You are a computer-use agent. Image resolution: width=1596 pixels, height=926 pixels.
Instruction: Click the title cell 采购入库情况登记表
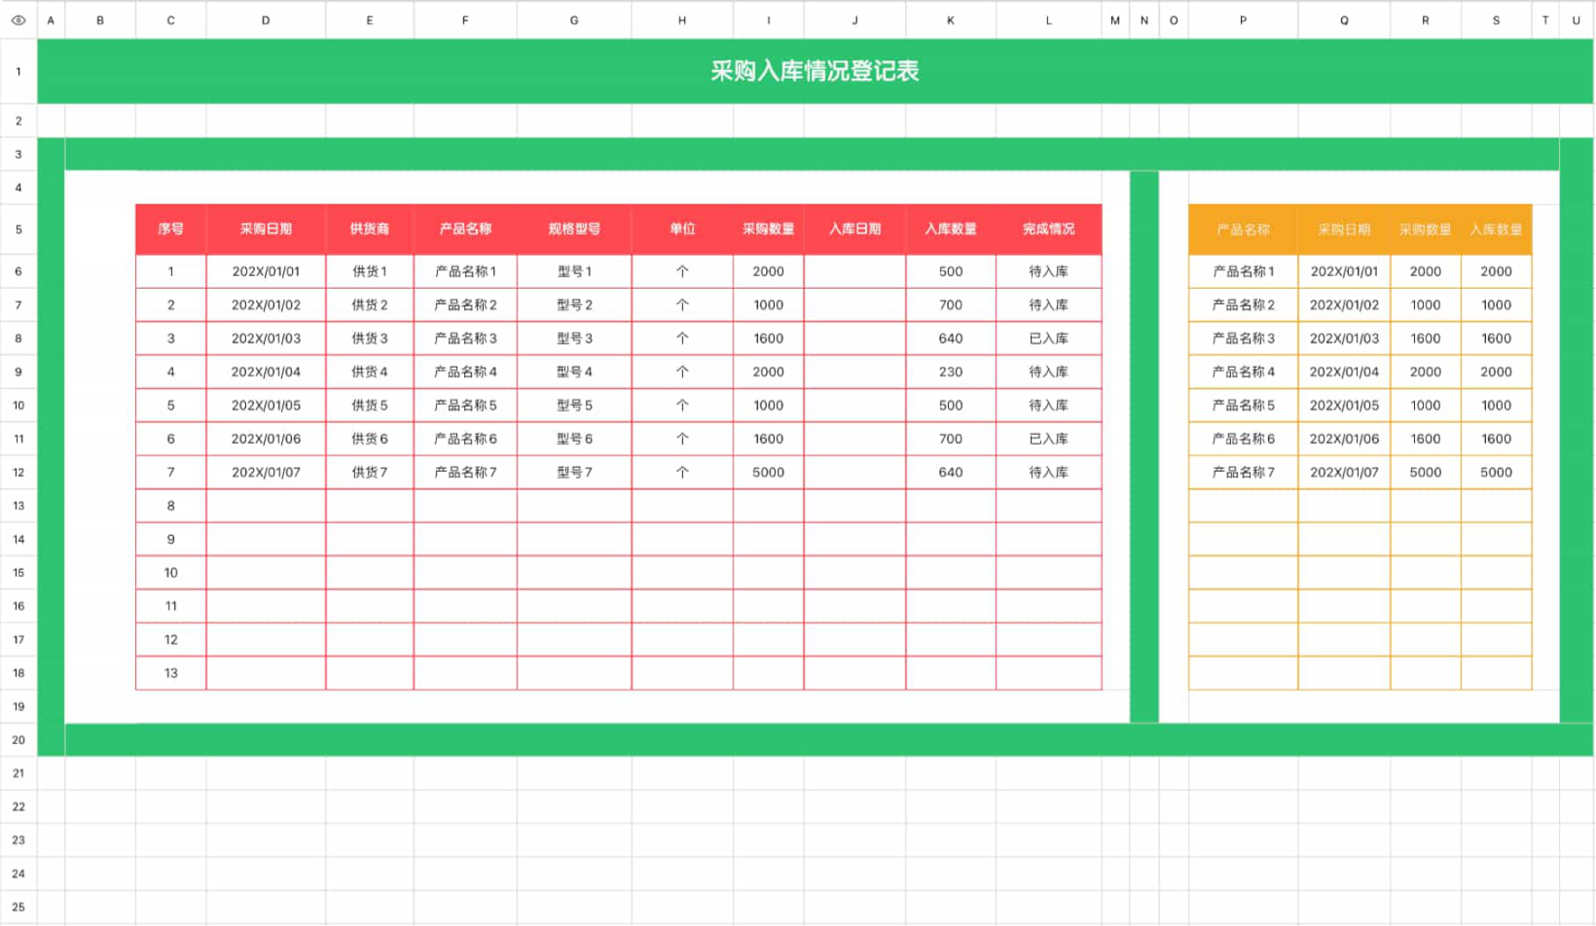[815, 71]
